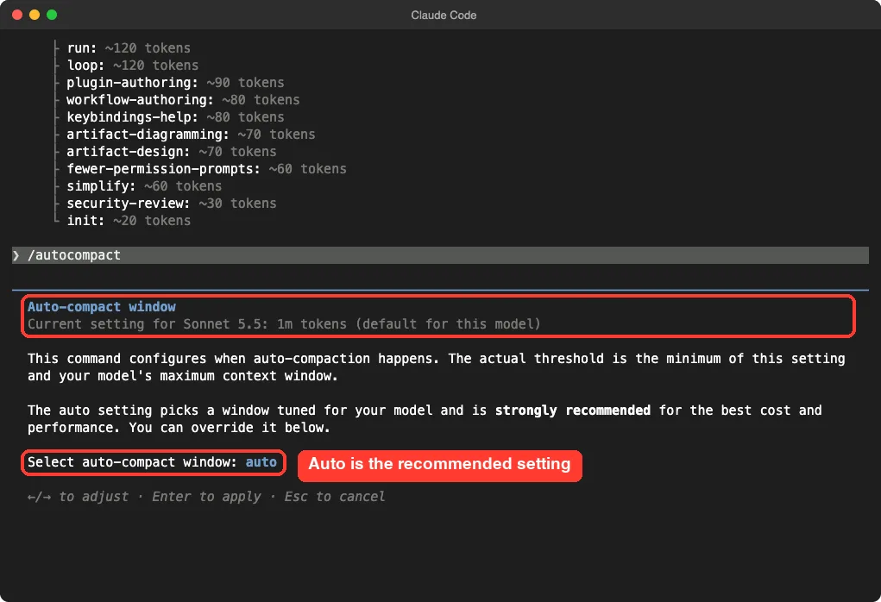Click the 'simplify: ~60 tokens' row
This screenshot has width=881, height=602.
point(144,186)
